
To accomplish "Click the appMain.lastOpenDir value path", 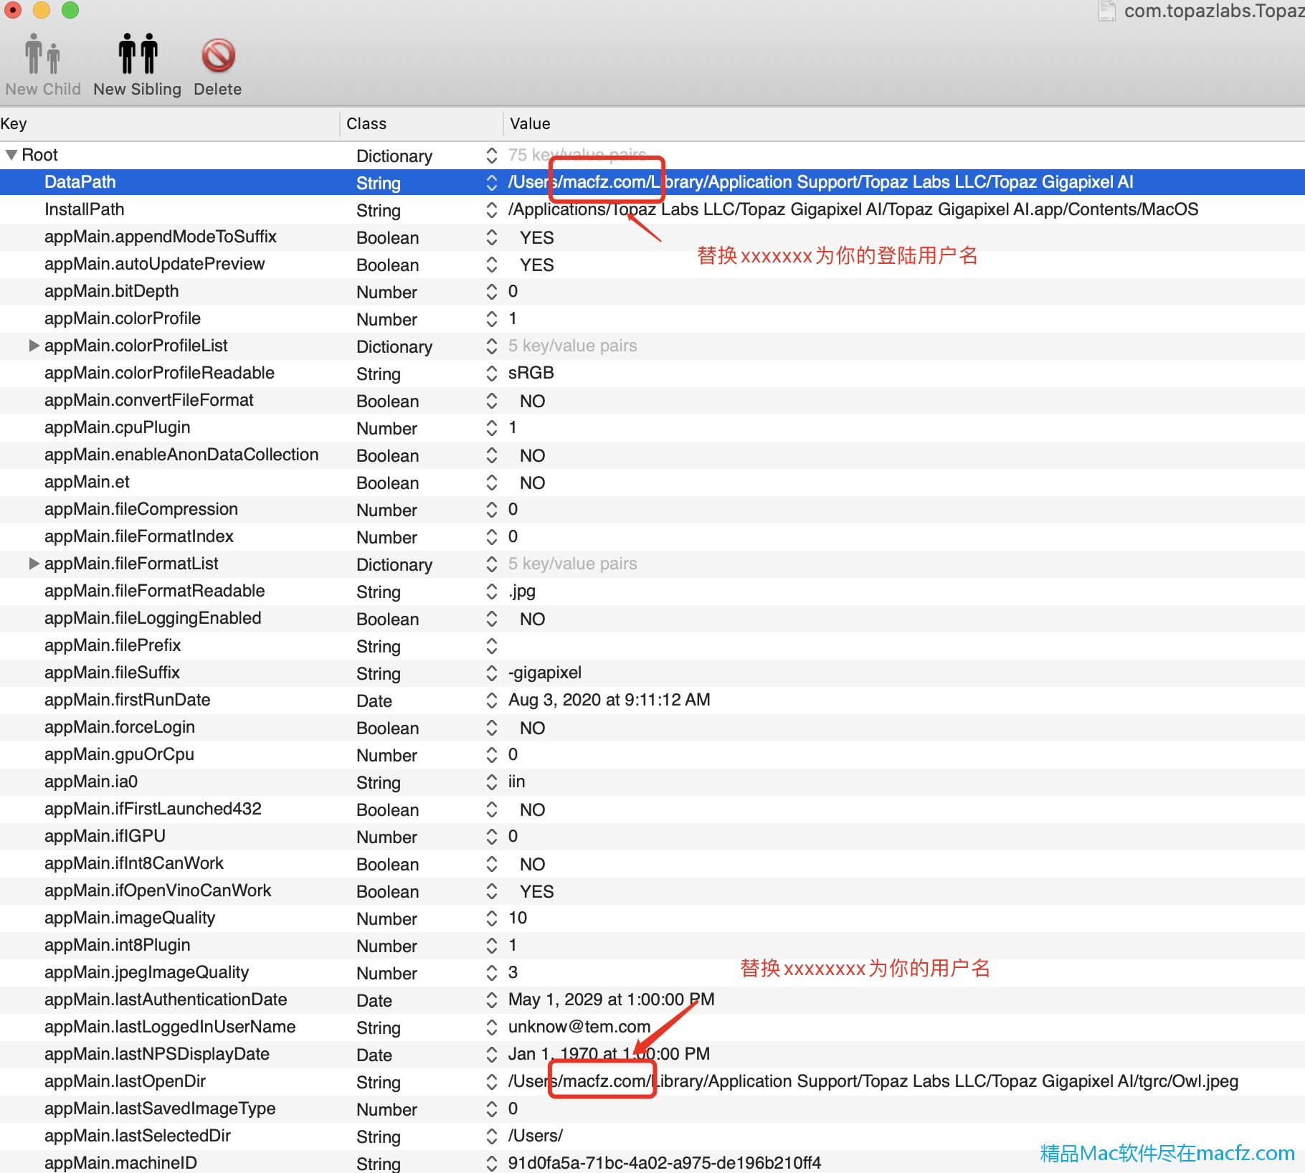I will [873, 1081].
